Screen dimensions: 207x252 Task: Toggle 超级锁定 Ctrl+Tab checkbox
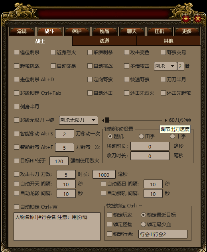(16, 93)
